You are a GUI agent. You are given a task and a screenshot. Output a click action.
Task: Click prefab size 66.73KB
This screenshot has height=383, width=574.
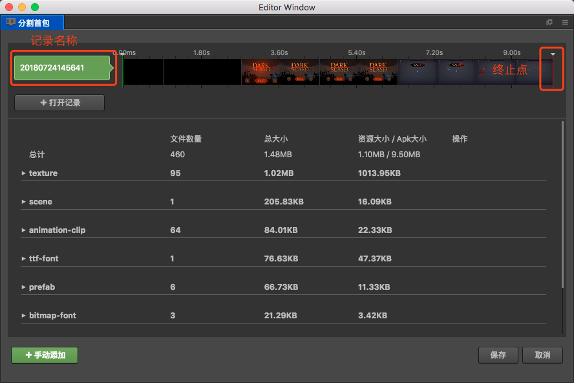pyautogui.click(x=281, y=287)
